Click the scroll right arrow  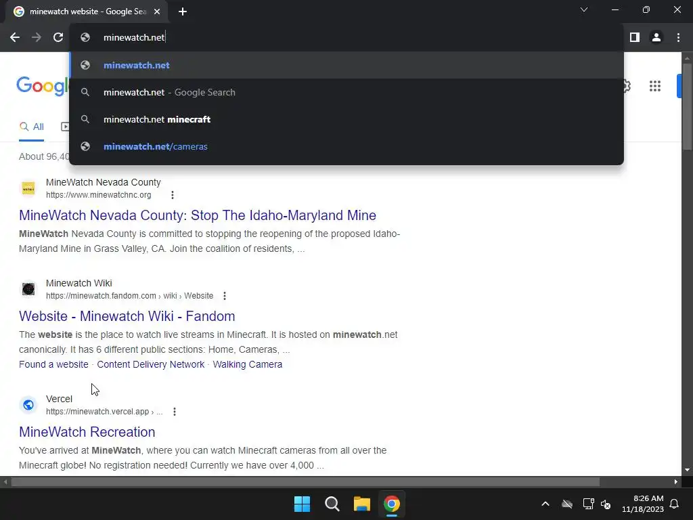676,482
